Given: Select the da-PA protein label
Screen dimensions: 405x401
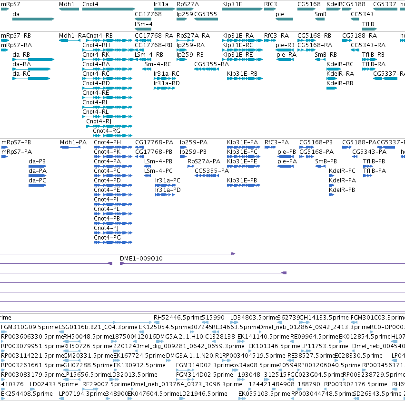Looking at the screenshot, I should tap(38, 171).
